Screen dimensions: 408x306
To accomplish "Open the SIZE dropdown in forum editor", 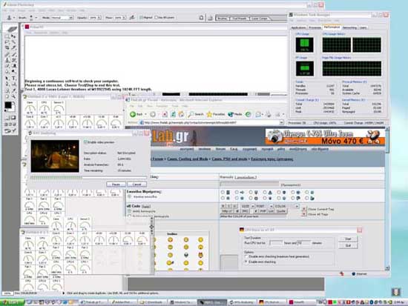I will [252, 206].
